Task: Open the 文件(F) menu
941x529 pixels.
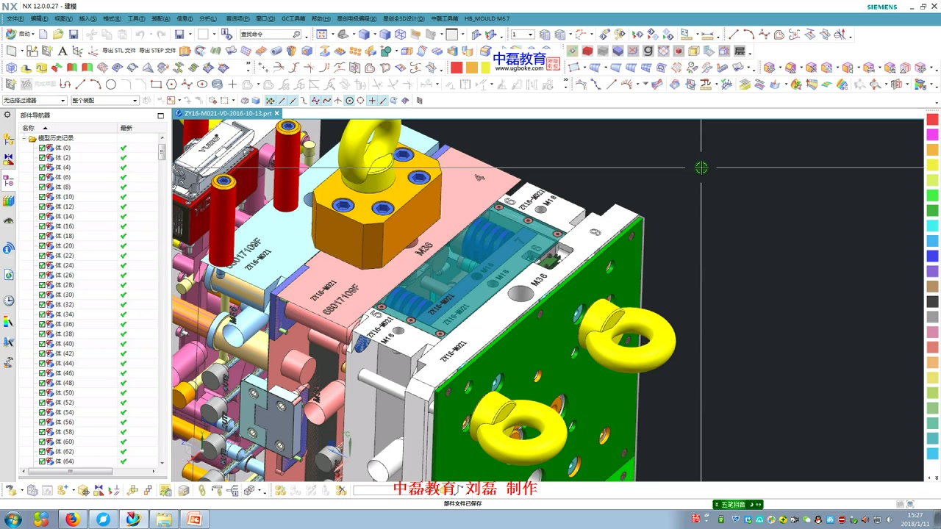Action: pos(15,18)
